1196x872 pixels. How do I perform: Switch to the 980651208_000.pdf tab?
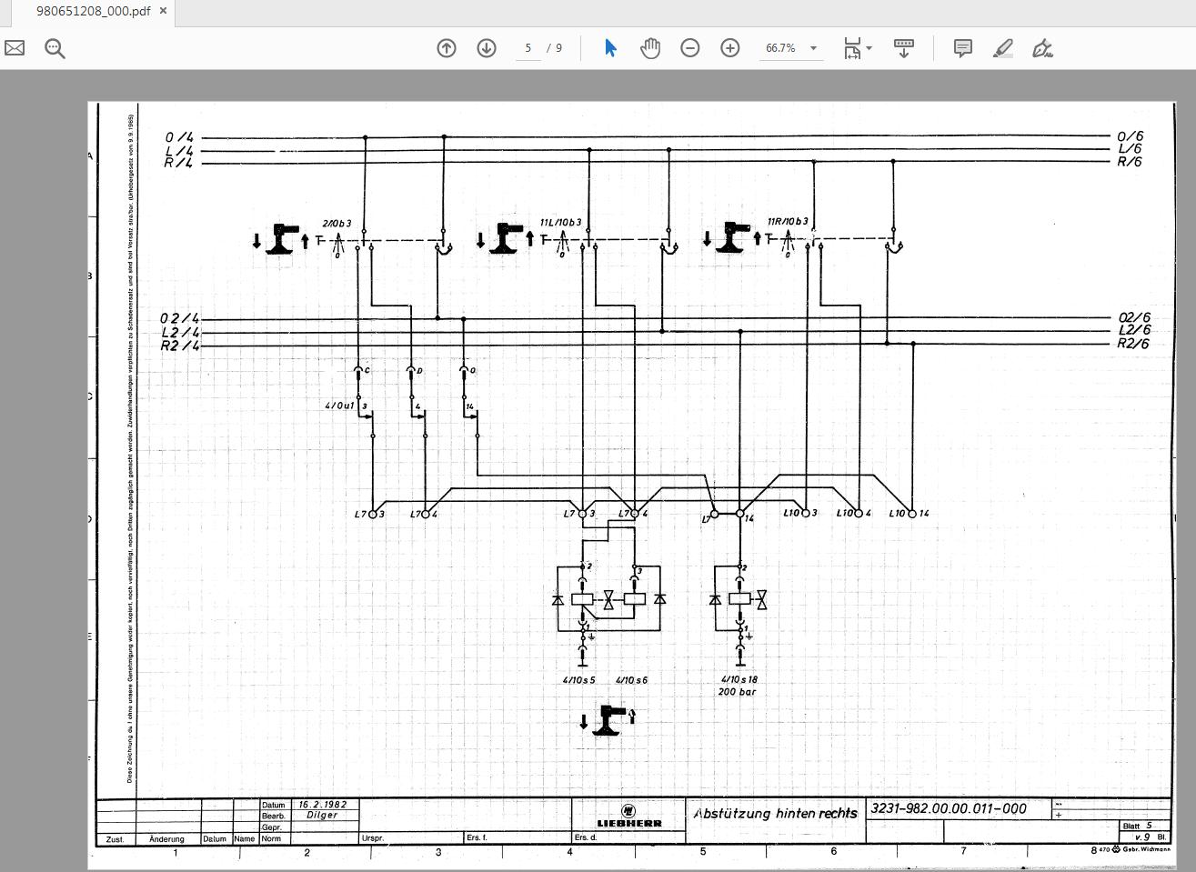click(93, 11)
